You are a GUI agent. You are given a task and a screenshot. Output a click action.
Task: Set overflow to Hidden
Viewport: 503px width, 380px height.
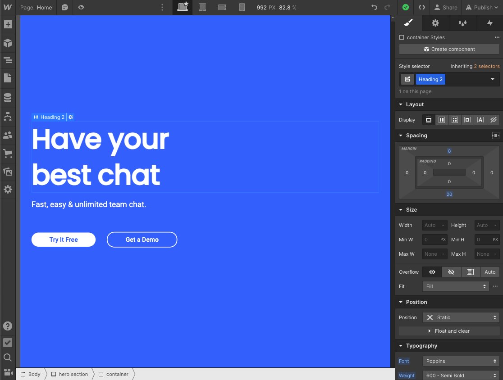click(x=451, y=272)
